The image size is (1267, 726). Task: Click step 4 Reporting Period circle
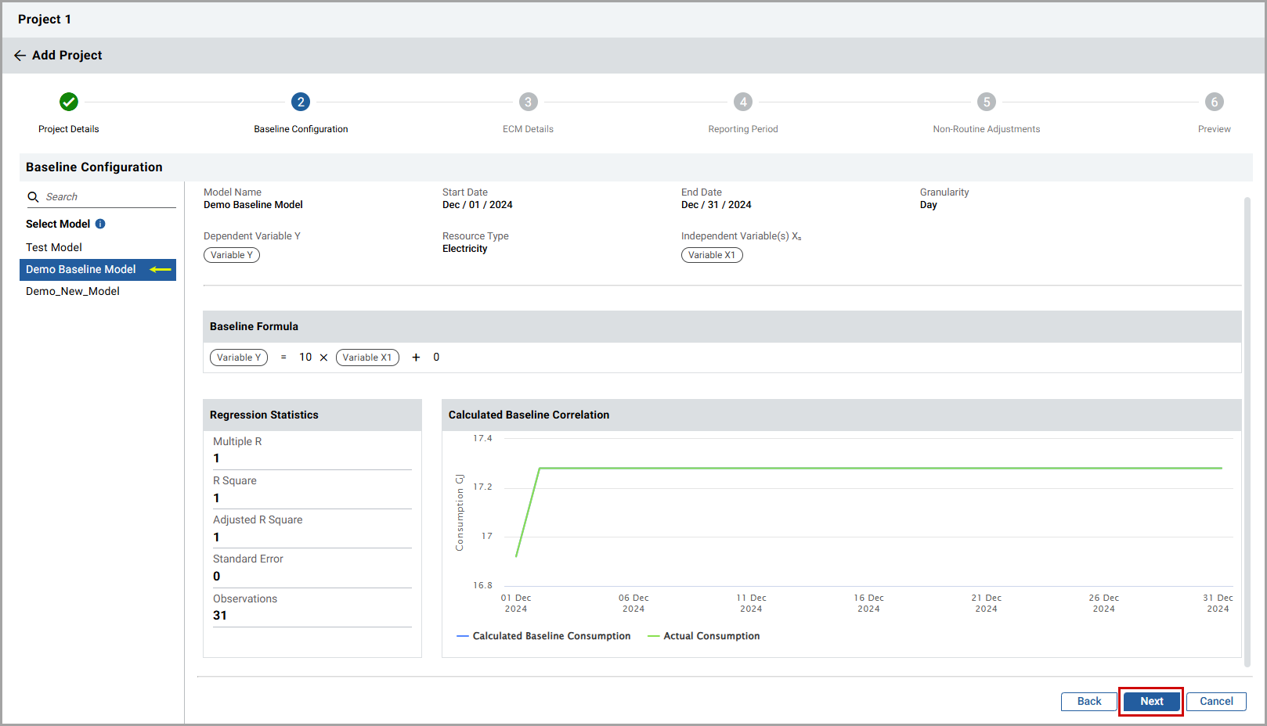743,102
